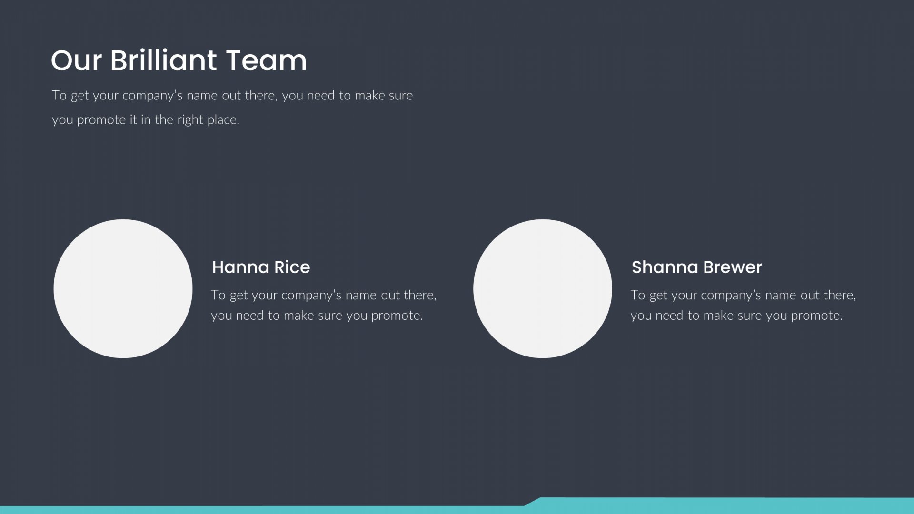Click the word "company's" in the top subtitle
Viewport: 914px width, 514px height.
[x=152, y=96]
